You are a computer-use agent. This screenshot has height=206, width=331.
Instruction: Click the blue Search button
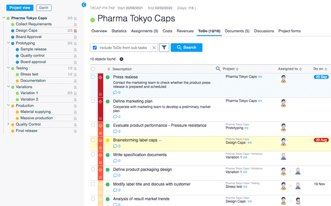pos(186,47)
